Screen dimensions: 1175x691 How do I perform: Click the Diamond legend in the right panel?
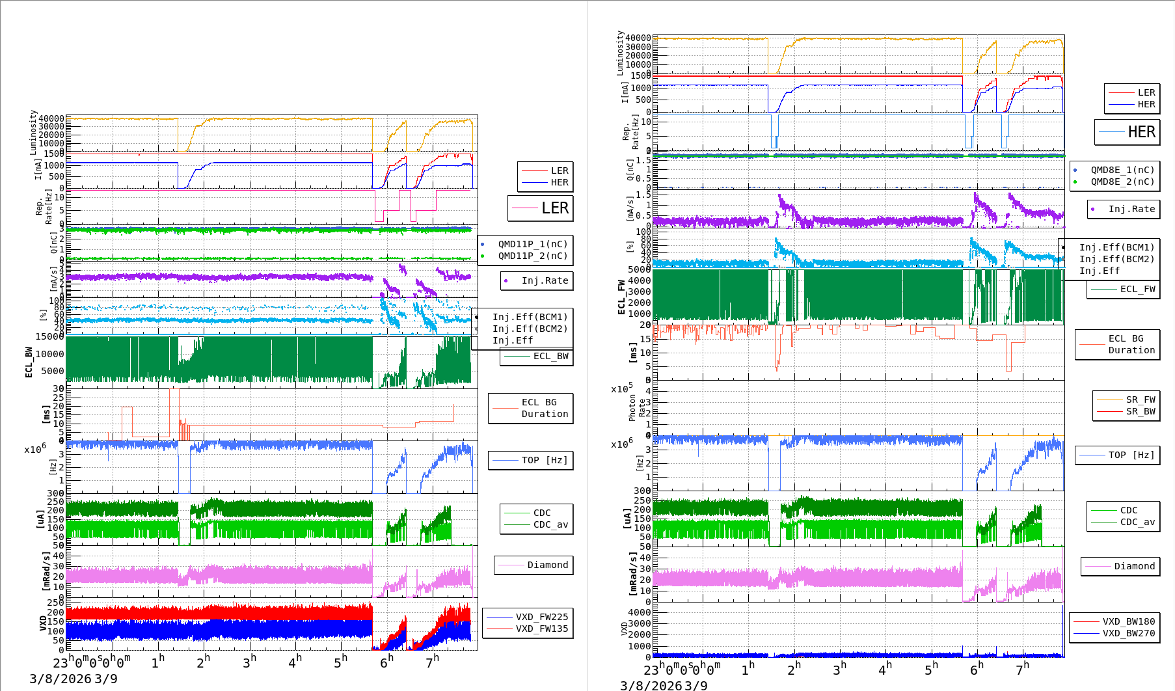click(x=1133, y=566)
